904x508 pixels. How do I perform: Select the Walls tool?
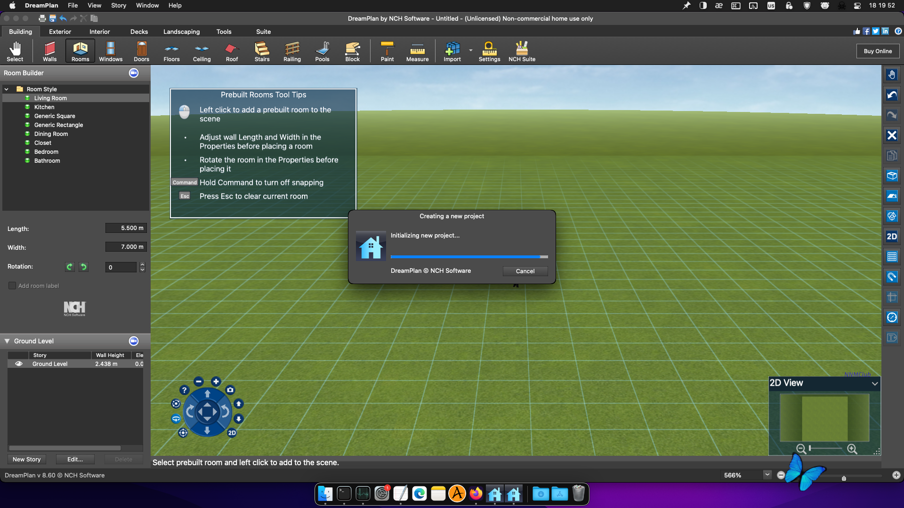coord(49,51)
